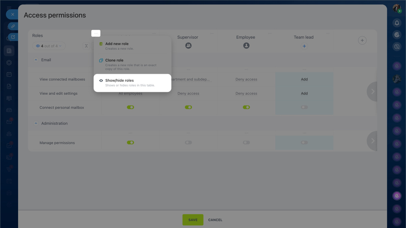Click the green Save button
406x228 pixels.
pos(193,220)
